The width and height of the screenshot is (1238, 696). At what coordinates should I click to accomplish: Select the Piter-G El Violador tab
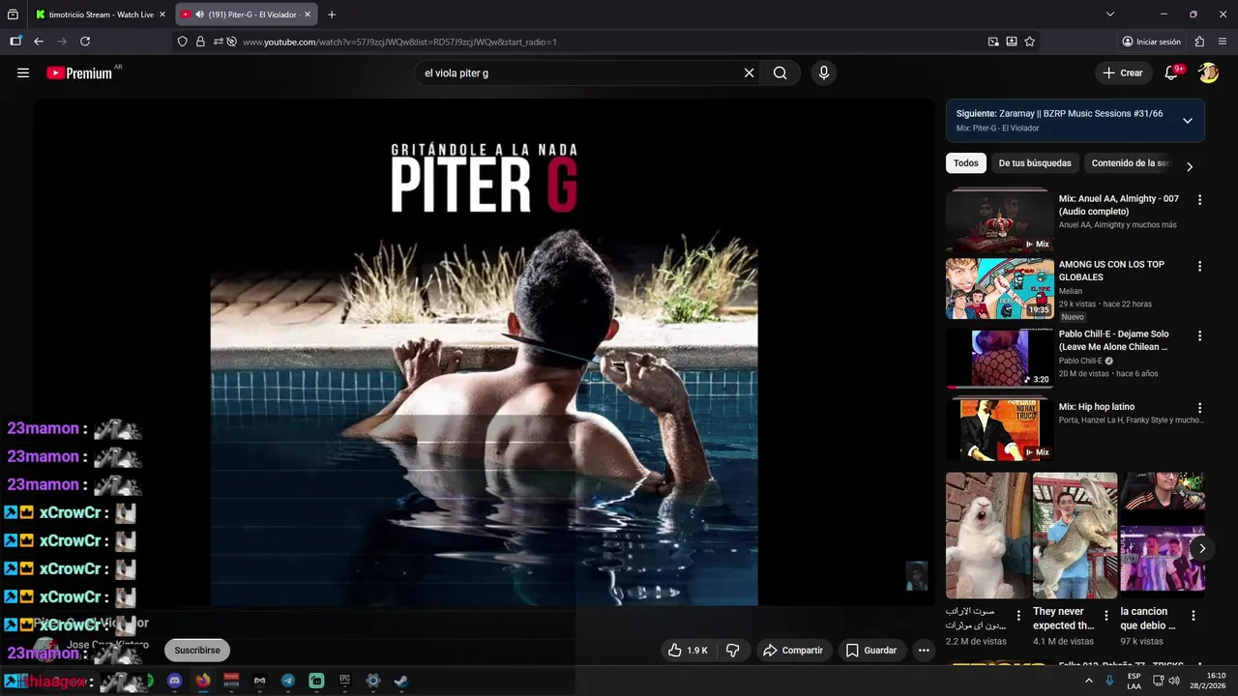coord(246,14)
